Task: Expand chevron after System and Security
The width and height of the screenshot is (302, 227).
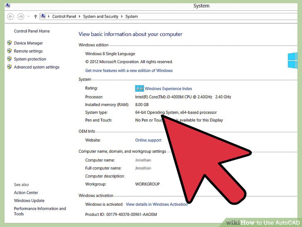Action: point(122,17)
